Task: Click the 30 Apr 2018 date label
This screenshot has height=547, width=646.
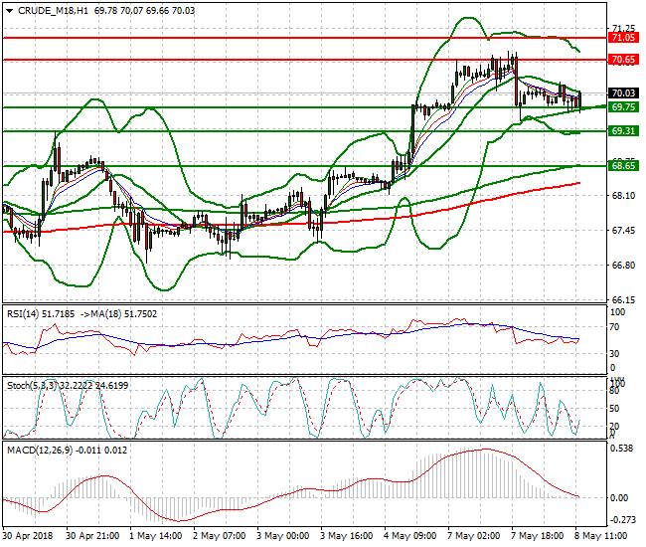Action: [x=28, y=536]
